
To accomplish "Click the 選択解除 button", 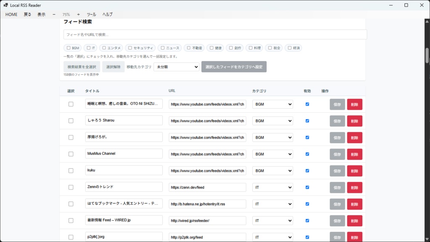I will point(113,67).
